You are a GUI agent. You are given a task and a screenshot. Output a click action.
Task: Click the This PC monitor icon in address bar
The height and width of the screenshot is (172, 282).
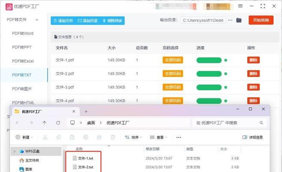72,123
